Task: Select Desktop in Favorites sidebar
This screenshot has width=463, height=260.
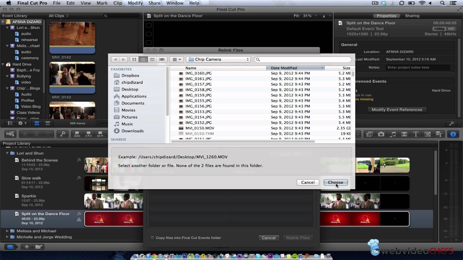Action: click(x=130, y=89)
